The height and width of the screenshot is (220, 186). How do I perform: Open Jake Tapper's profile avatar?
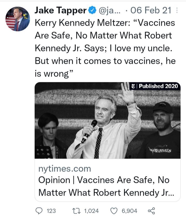(18, 19)
